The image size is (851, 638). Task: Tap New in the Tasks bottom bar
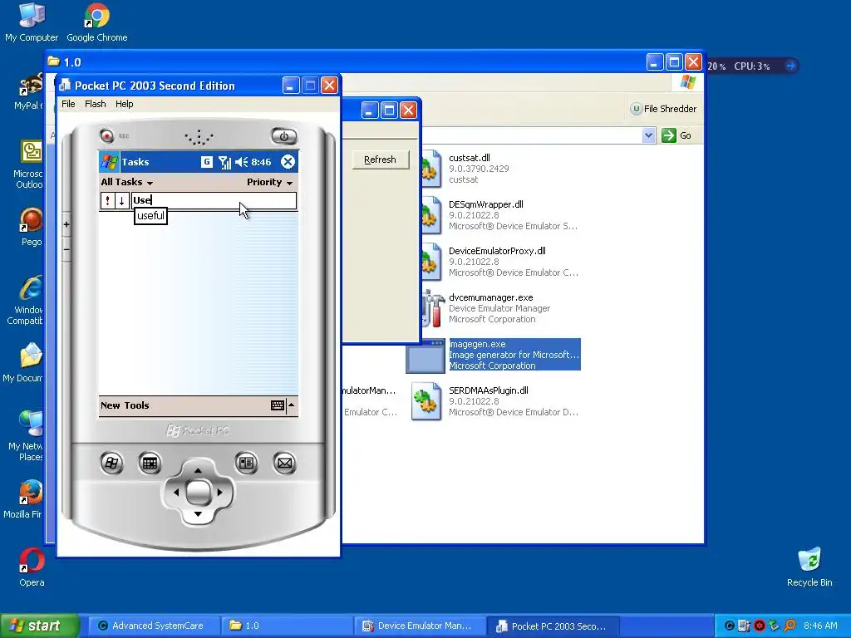111,405
